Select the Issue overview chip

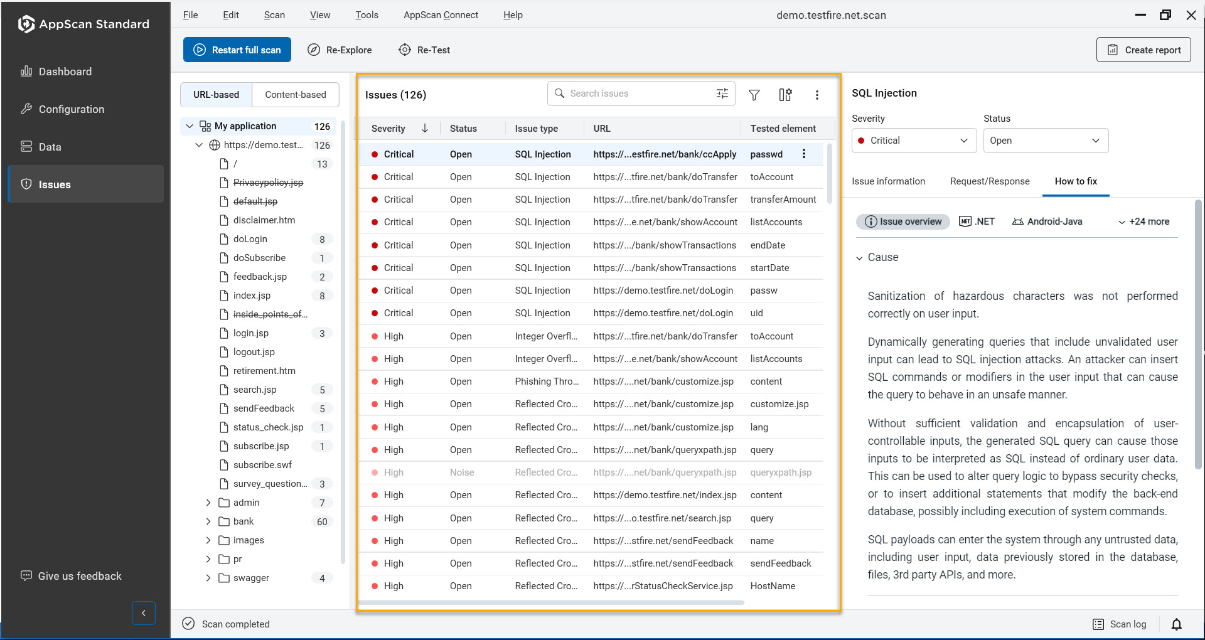pyautogui.click(x=902, y=221)
